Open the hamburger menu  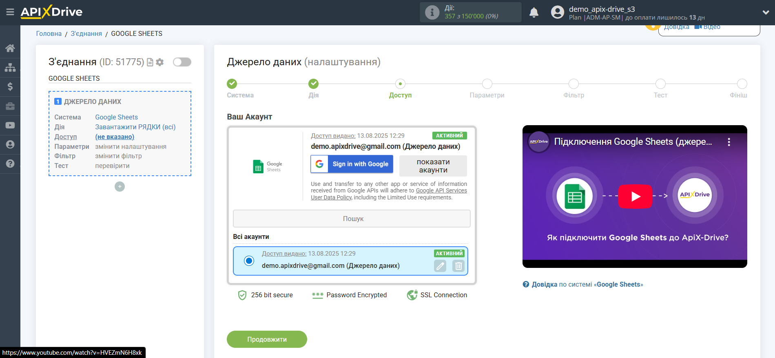click(x=10, y=12)
